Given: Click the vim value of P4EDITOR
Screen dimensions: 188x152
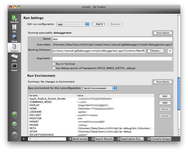Looking at the screenshot, I should tap(80, 118).
